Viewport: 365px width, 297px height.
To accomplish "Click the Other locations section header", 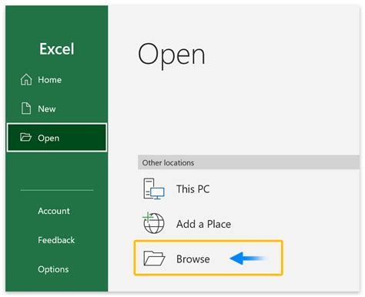I will click(249, 162).
